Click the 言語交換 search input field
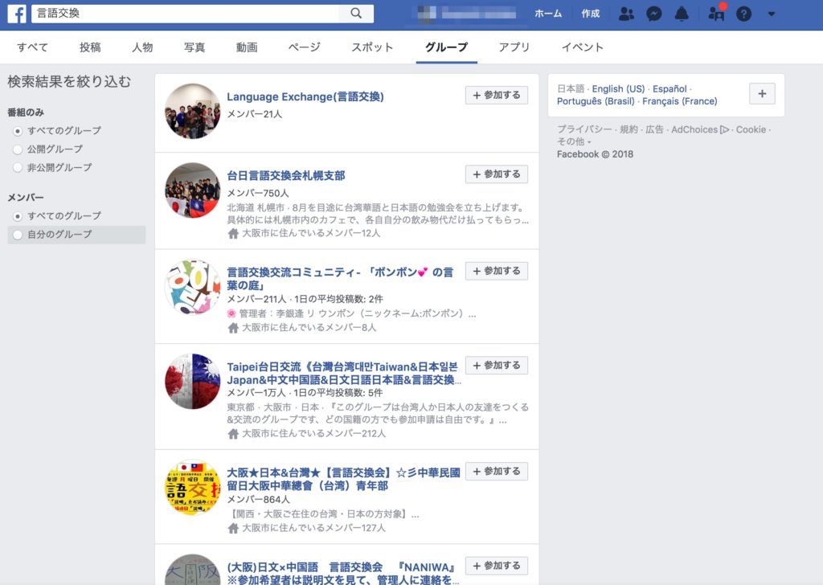 [186, 13]
